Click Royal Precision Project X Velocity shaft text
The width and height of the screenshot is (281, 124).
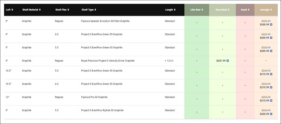[108, 61]
